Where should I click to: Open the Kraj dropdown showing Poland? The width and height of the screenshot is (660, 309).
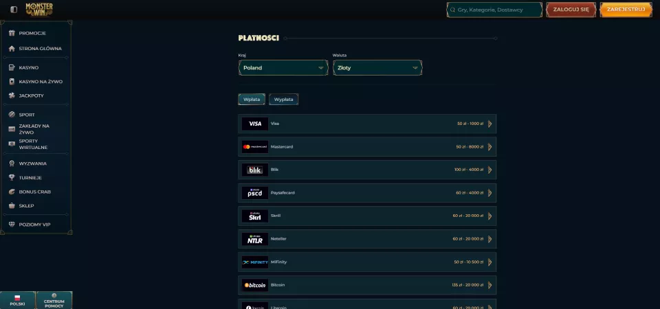click(x=283, y=68)
